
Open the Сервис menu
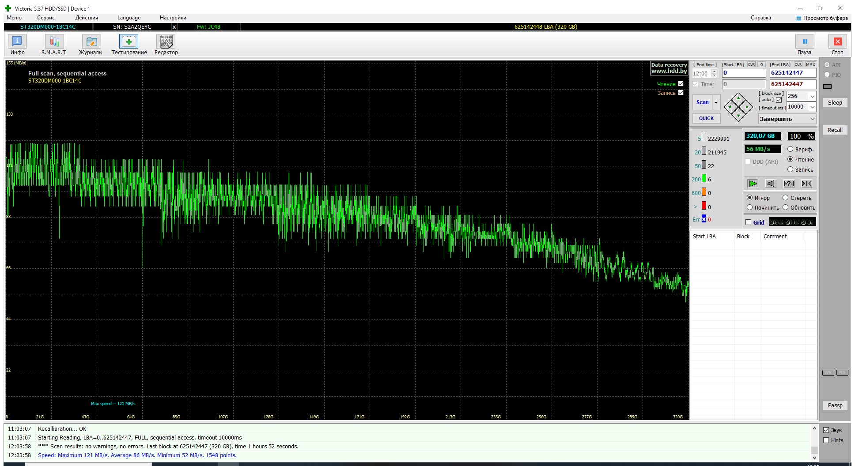46,18
